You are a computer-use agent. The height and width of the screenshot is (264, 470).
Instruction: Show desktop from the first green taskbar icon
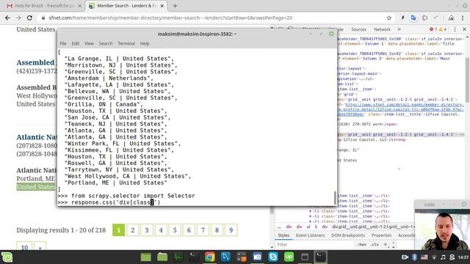coord(146,257)
